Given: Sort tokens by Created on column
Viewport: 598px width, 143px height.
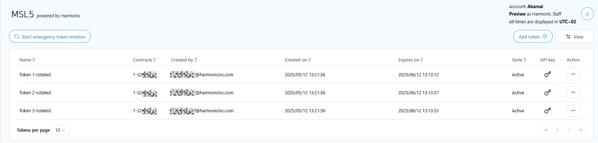Looking at the screenshot, I should [x=298, y=60].
